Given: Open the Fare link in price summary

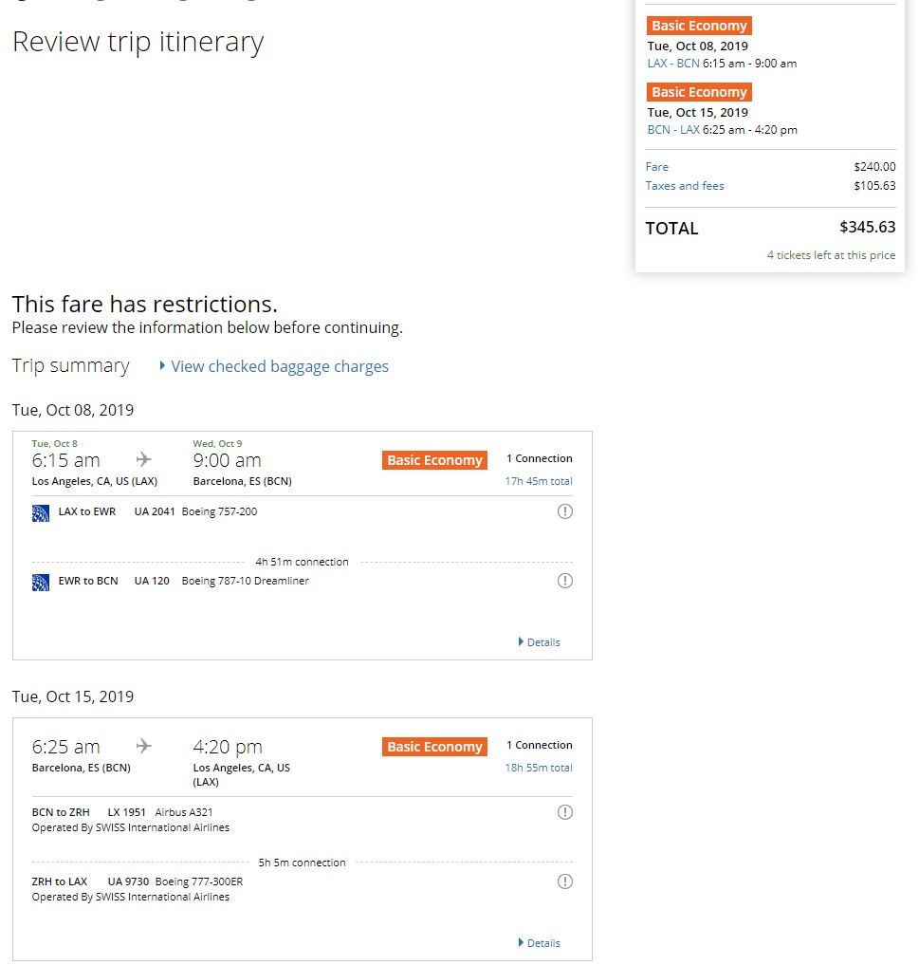Looking at the screenshot, I should click(x=657, y=167).
